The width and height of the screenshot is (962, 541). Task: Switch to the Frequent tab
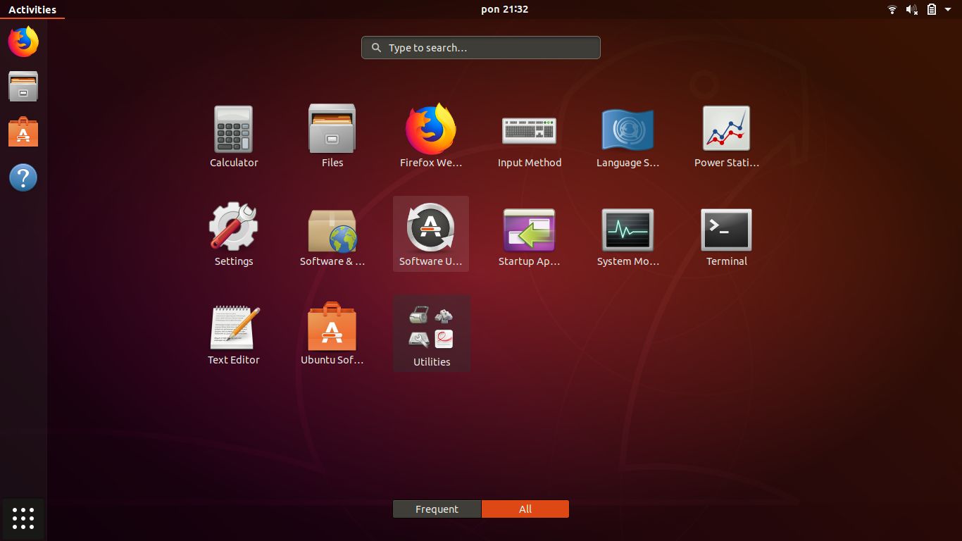437,509
